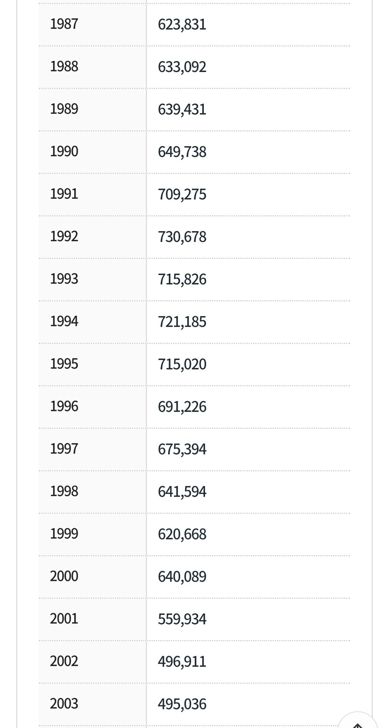Select the 1996 row label
Screen dimensions: 389x728
(x=64, y=406)
